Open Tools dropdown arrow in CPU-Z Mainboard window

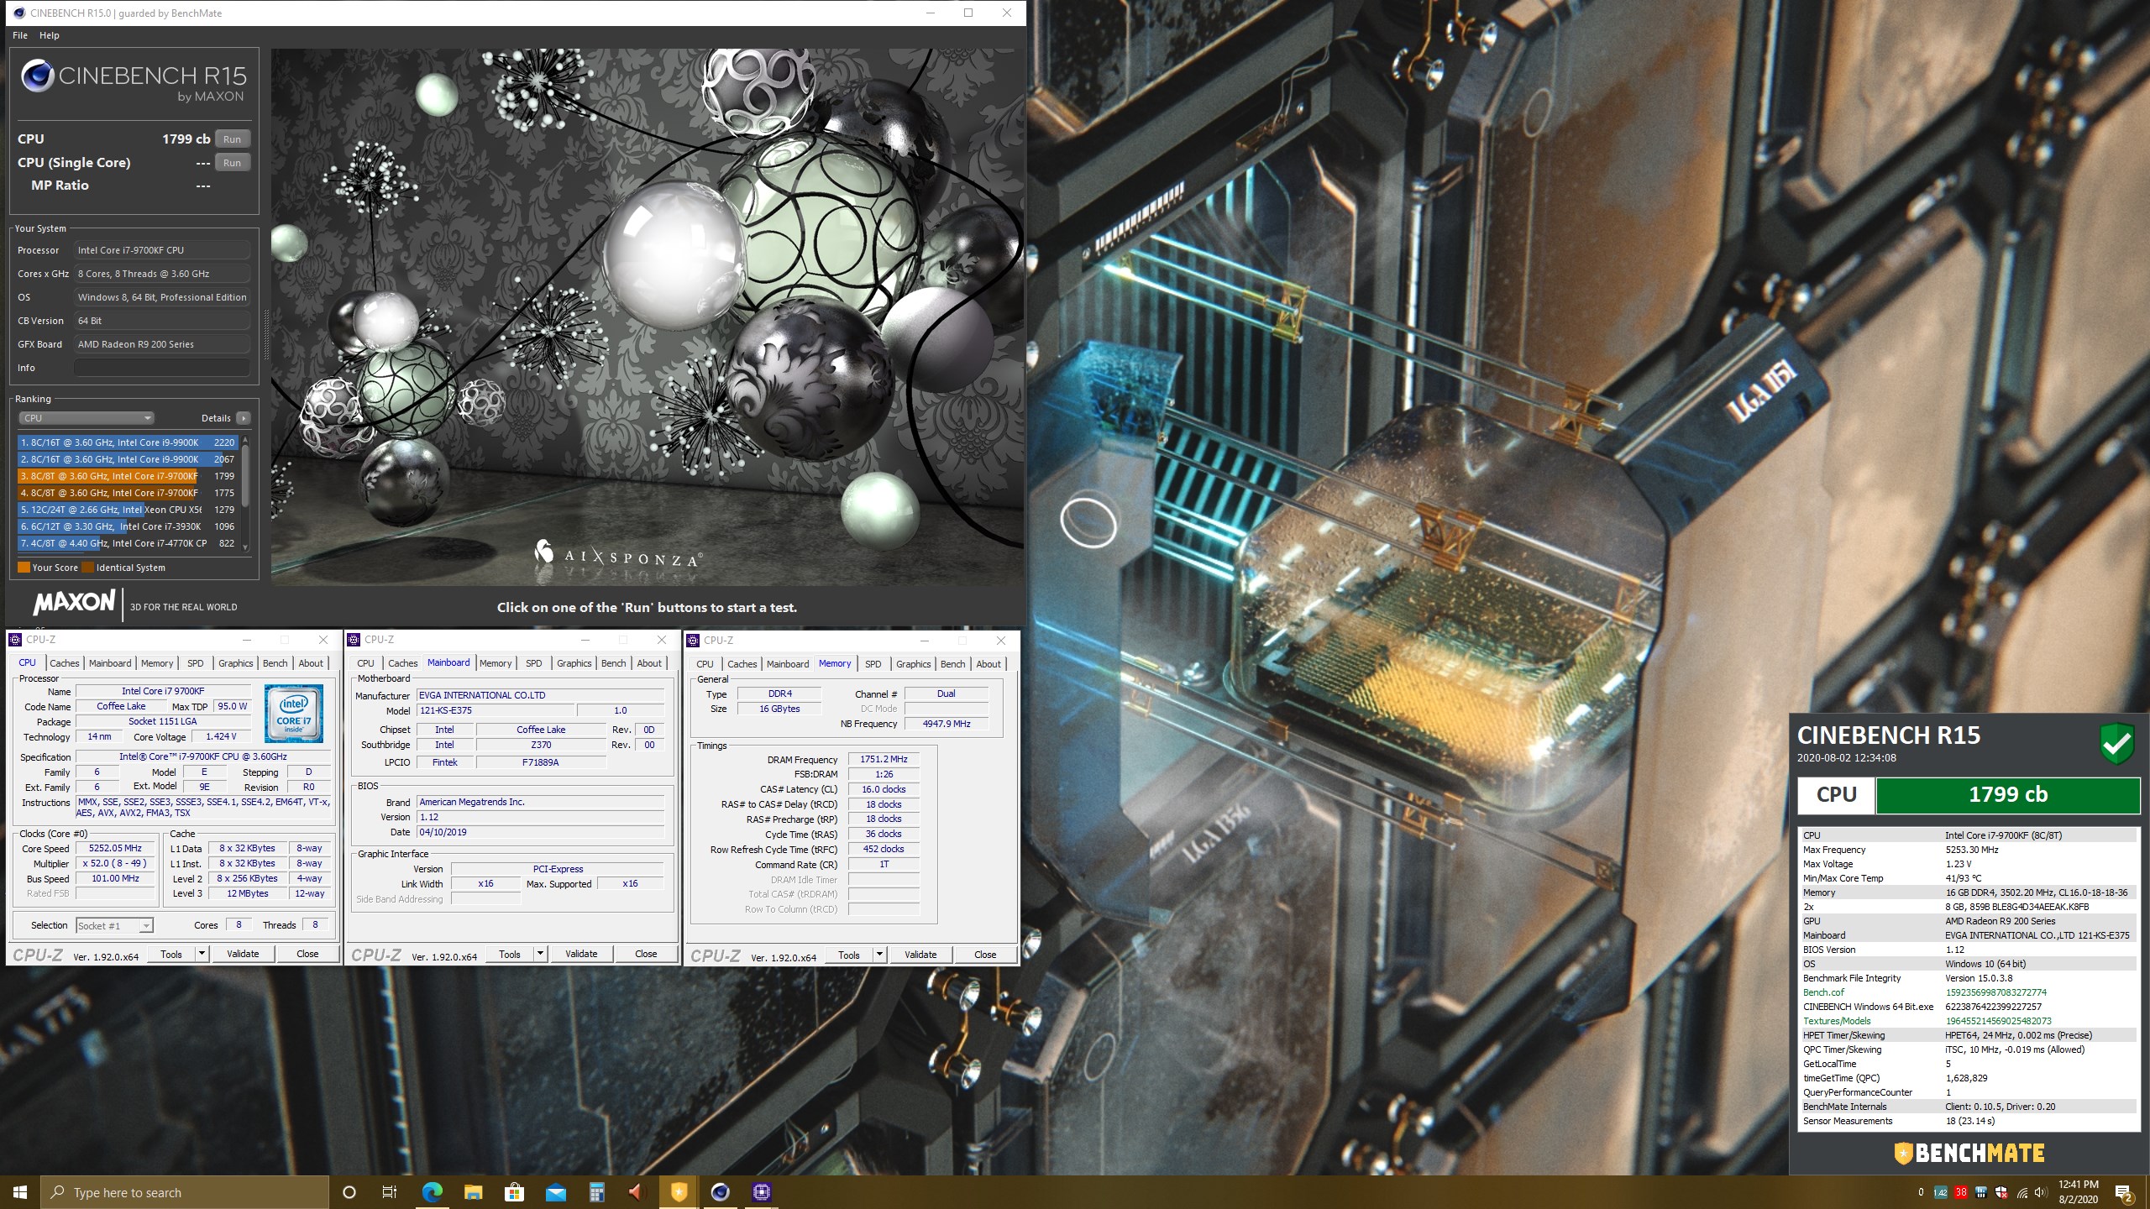[540, 954]
